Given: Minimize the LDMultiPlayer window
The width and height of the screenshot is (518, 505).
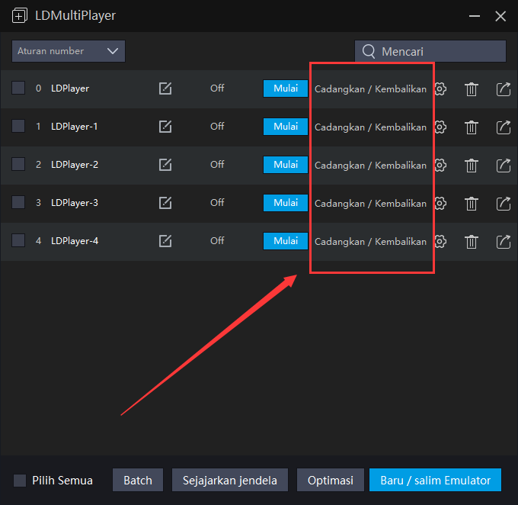Looking at the screenshot, I should (475, 16).
